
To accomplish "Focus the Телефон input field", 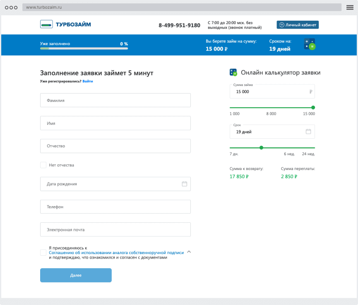I will coord(115,207).
